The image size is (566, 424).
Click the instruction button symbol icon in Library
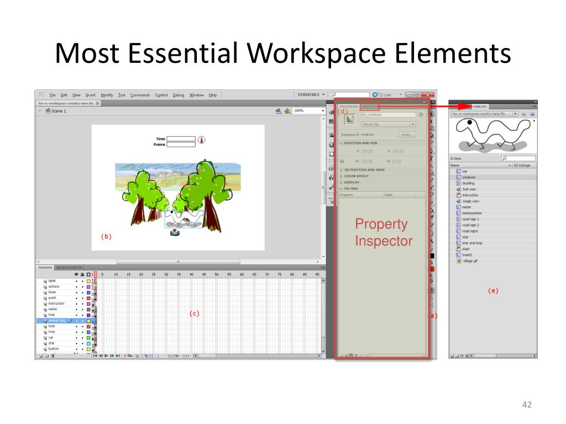coord(458,195)
